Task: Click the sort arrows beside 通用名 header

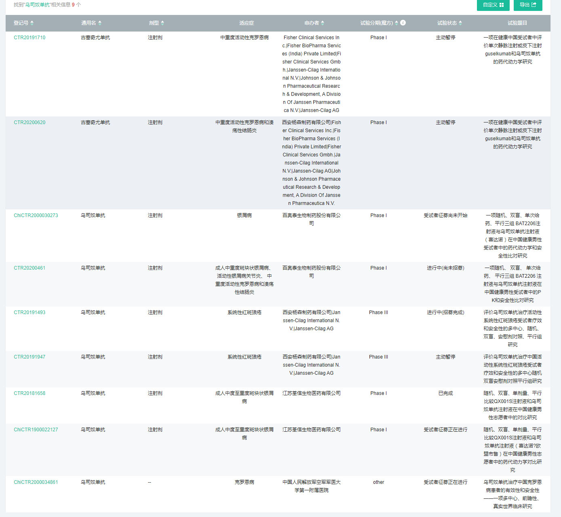Action: point(100,23)
